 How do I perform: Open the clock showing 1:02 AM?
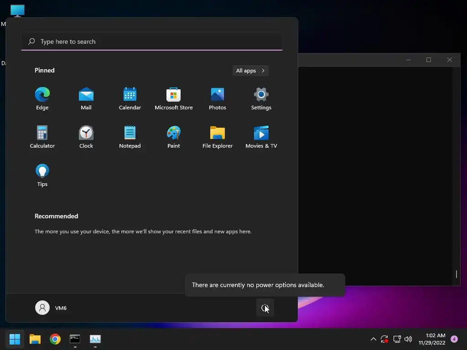[x=432, y=339]
